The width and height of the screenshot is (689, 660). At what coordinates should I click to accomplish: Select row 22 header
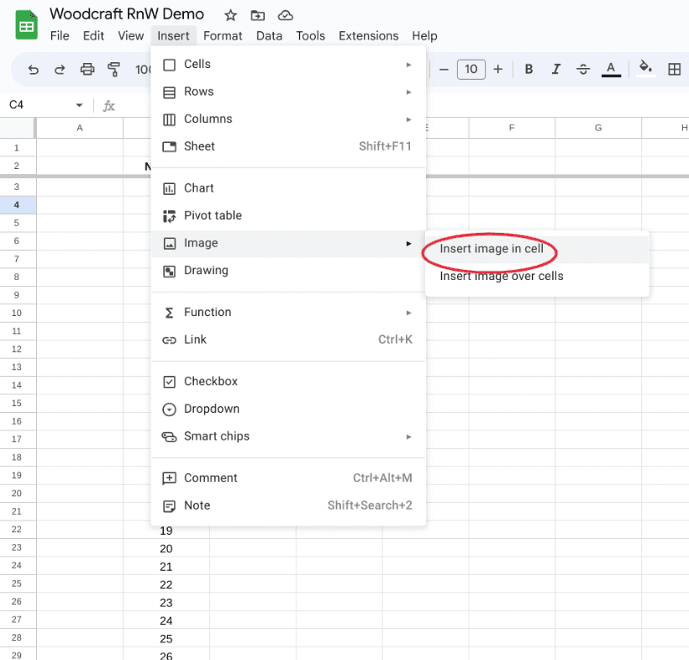(18, 530)
